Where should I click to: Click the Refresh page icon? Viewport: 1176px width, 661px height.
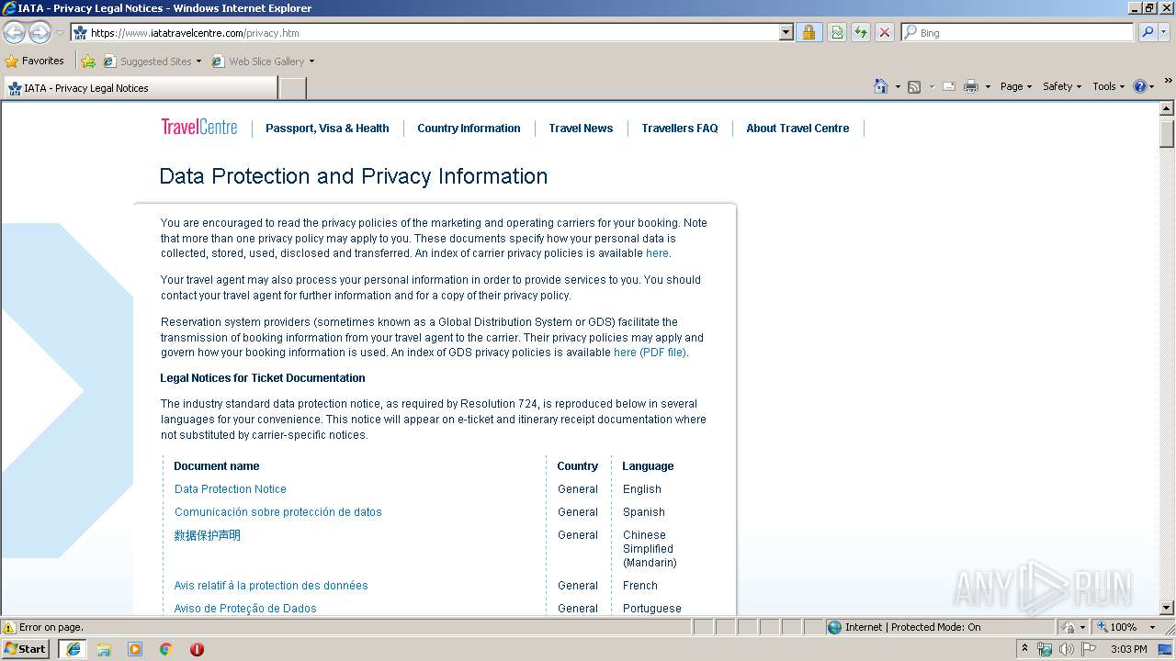click(x=861, y=32)
